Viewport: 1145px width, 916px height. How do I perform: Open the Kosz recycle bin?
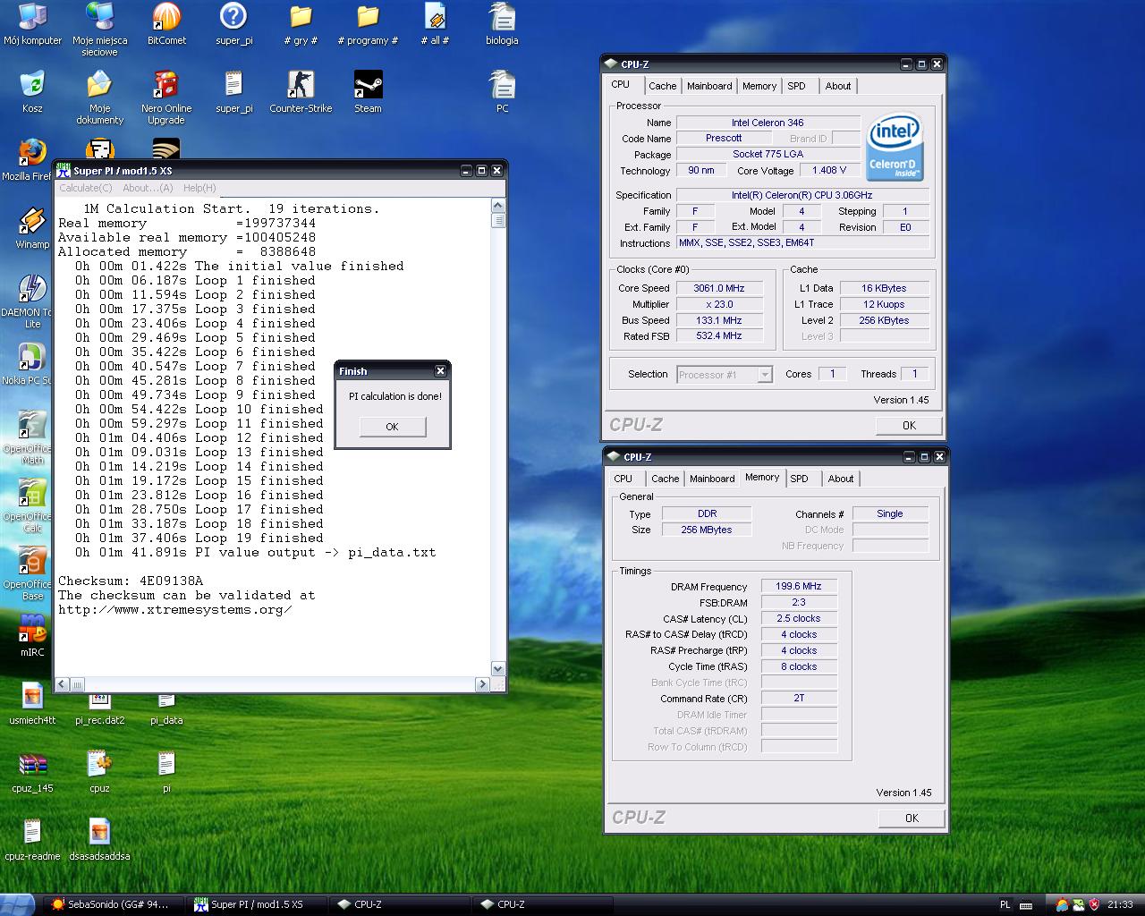tap(32, 92)
